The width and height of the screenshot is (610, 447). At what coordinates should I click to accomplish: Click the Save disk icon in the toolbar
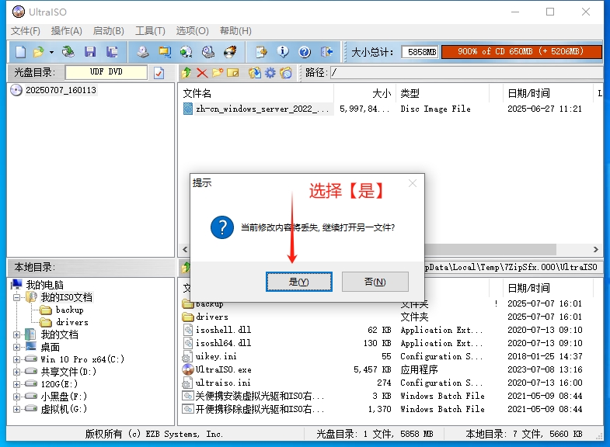[90, 52]
